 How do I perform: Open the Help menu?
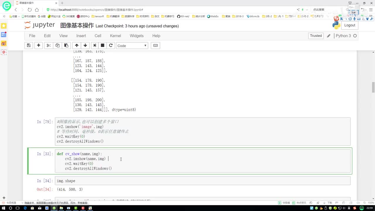tap(156, 36)
